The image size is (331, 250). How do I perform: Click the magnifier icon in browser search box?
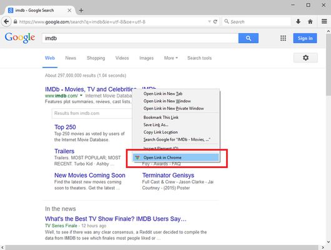tap(227, 21)
